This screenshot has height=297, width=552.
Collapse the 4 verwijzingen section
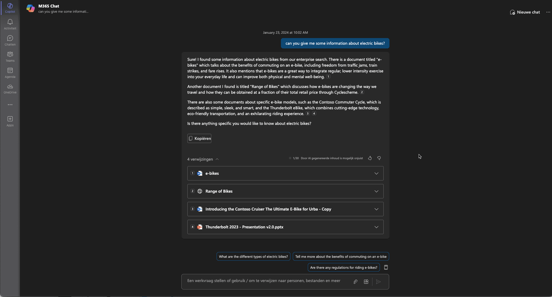pyautogui.click(x=217, y=159)
